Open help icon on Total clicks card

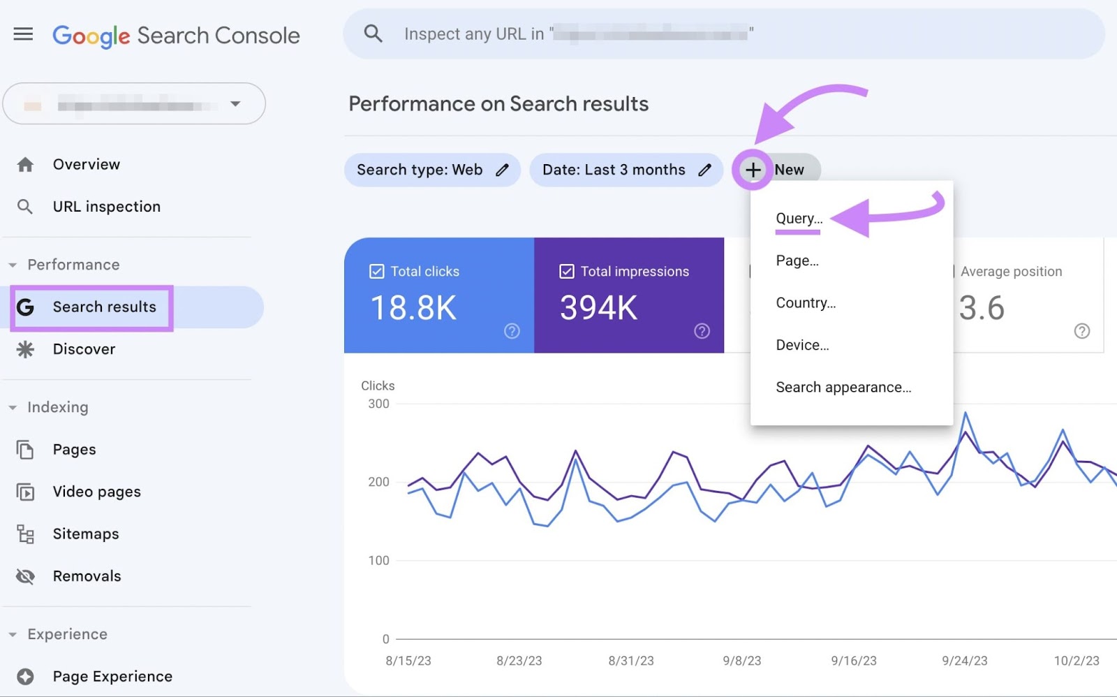pyautogui.click(x=512, y=331)
